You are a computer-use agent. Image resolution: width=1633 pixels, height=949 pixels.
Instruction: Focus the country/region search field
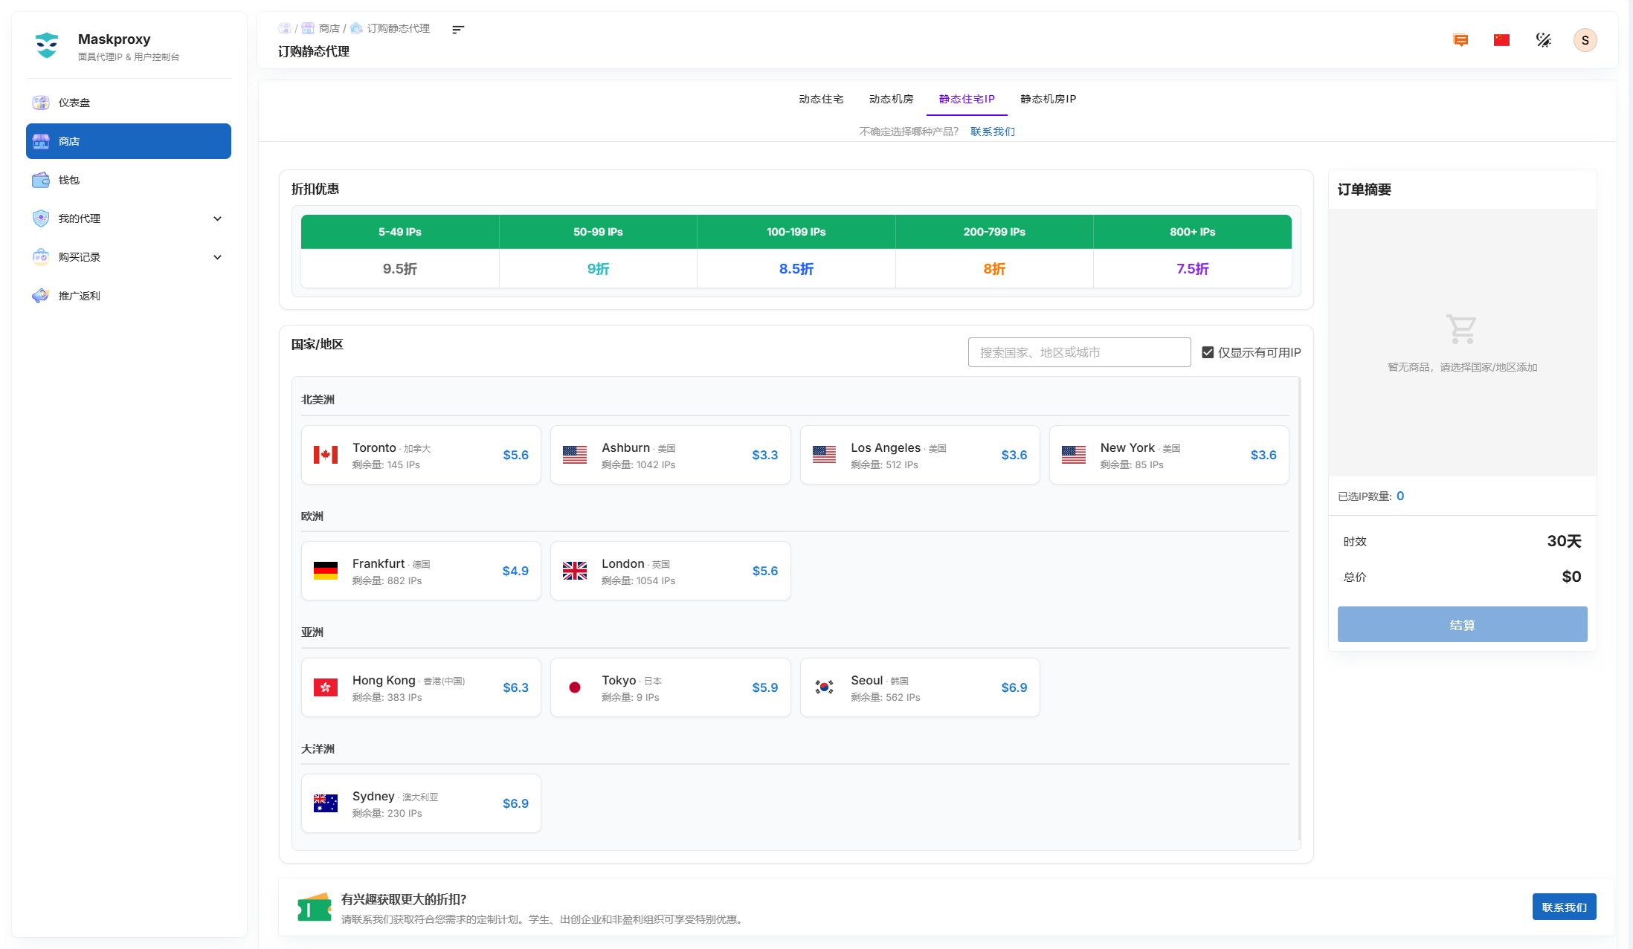point(1079,352)
